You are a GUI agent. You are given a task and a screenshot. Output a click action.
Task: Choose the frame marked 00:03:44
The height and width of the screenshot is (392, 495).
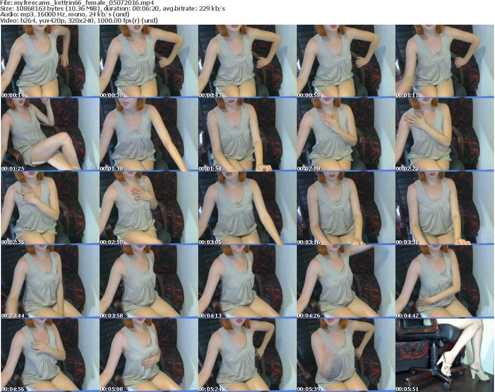point(50,282)
